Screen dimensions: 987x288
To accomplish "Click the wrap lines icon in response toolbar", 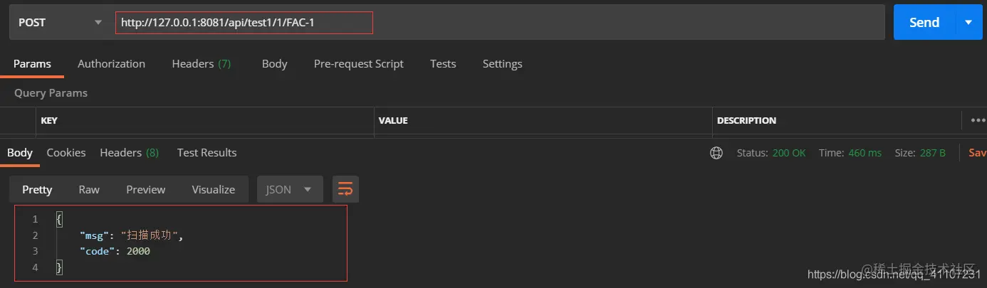I will [x=345, y=189].
